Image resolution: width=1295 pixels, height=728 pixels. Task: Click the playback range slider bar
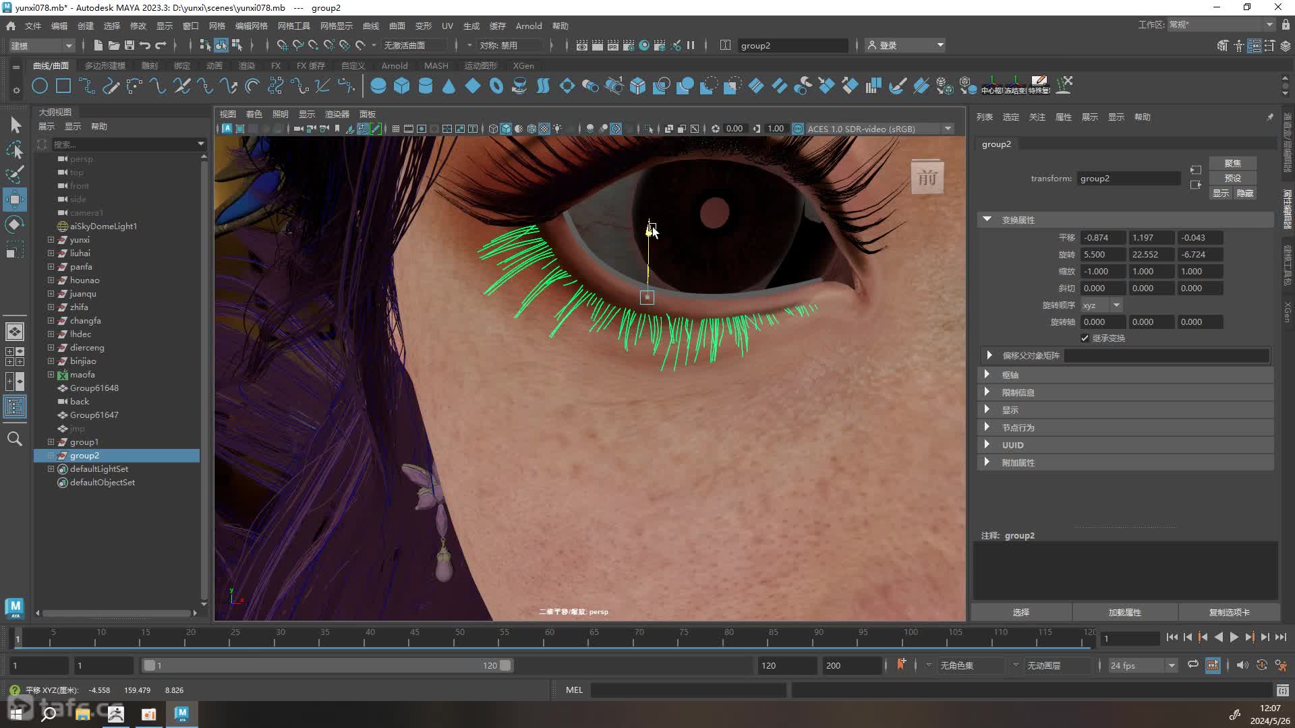[x=327, y=665]
